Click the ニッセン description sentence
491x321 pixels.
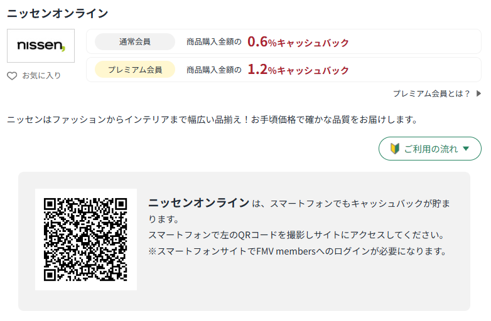pos(212,120)
